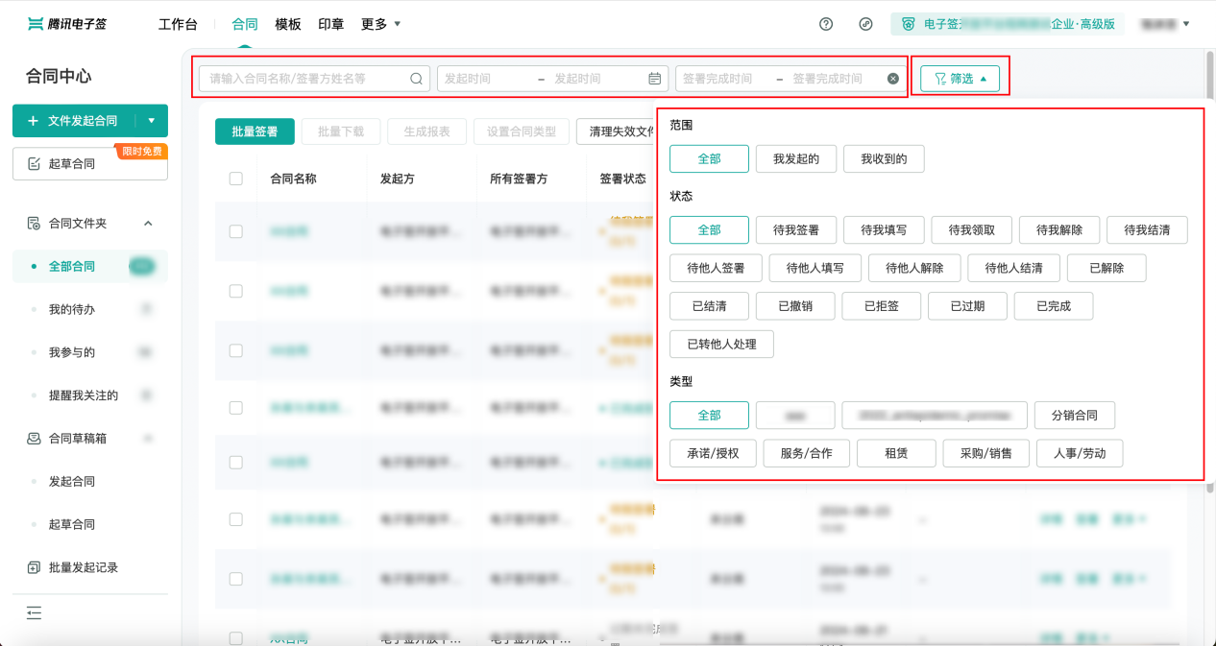Toggle the select-all checkbox in table header
Viewport: 1216px width, 646px height.
[x=236, y=179]
